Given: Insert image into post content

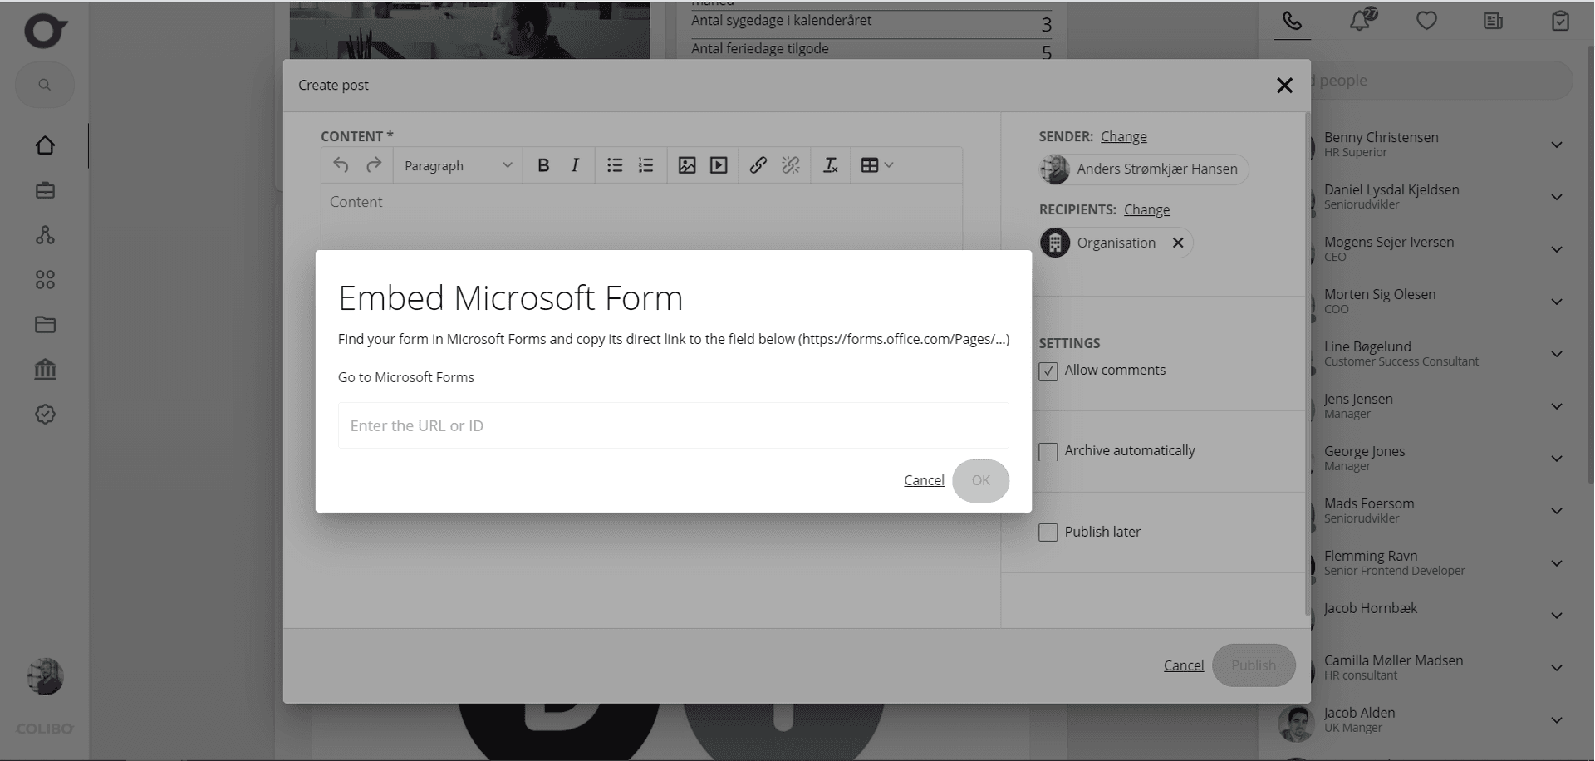Looking at the screenshot, I should 687,165.
